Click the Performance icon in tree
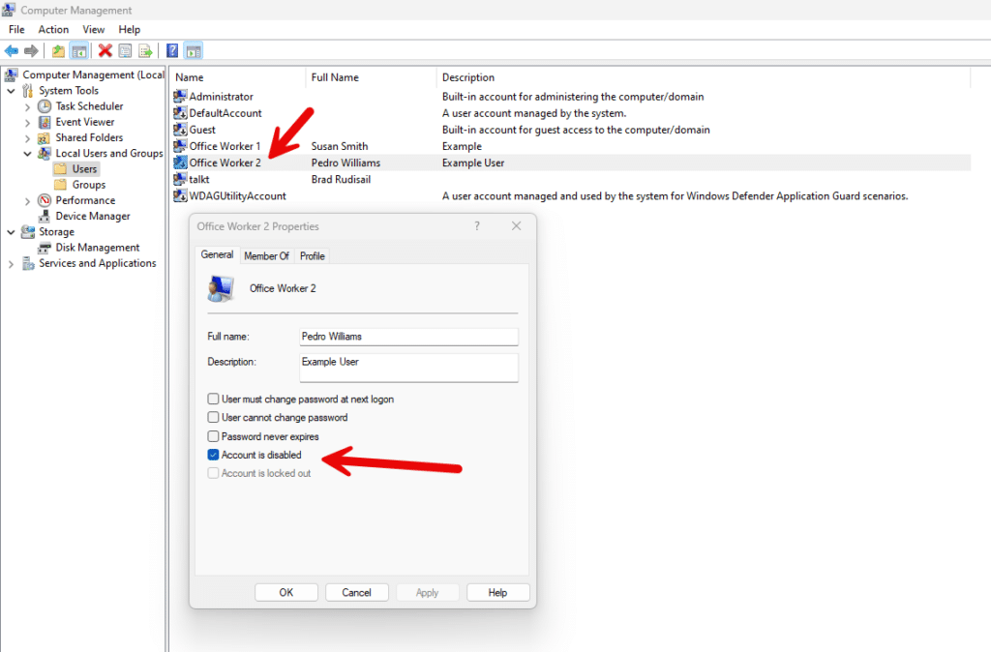The width and height of the screenshot is (991, 652). click(x=45, y=200)
